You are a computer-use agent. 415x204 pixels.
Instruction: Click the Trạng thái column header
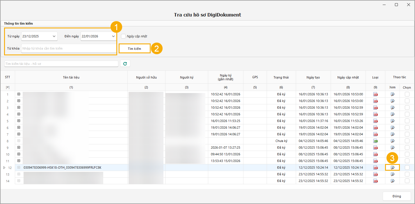[281, 77]
